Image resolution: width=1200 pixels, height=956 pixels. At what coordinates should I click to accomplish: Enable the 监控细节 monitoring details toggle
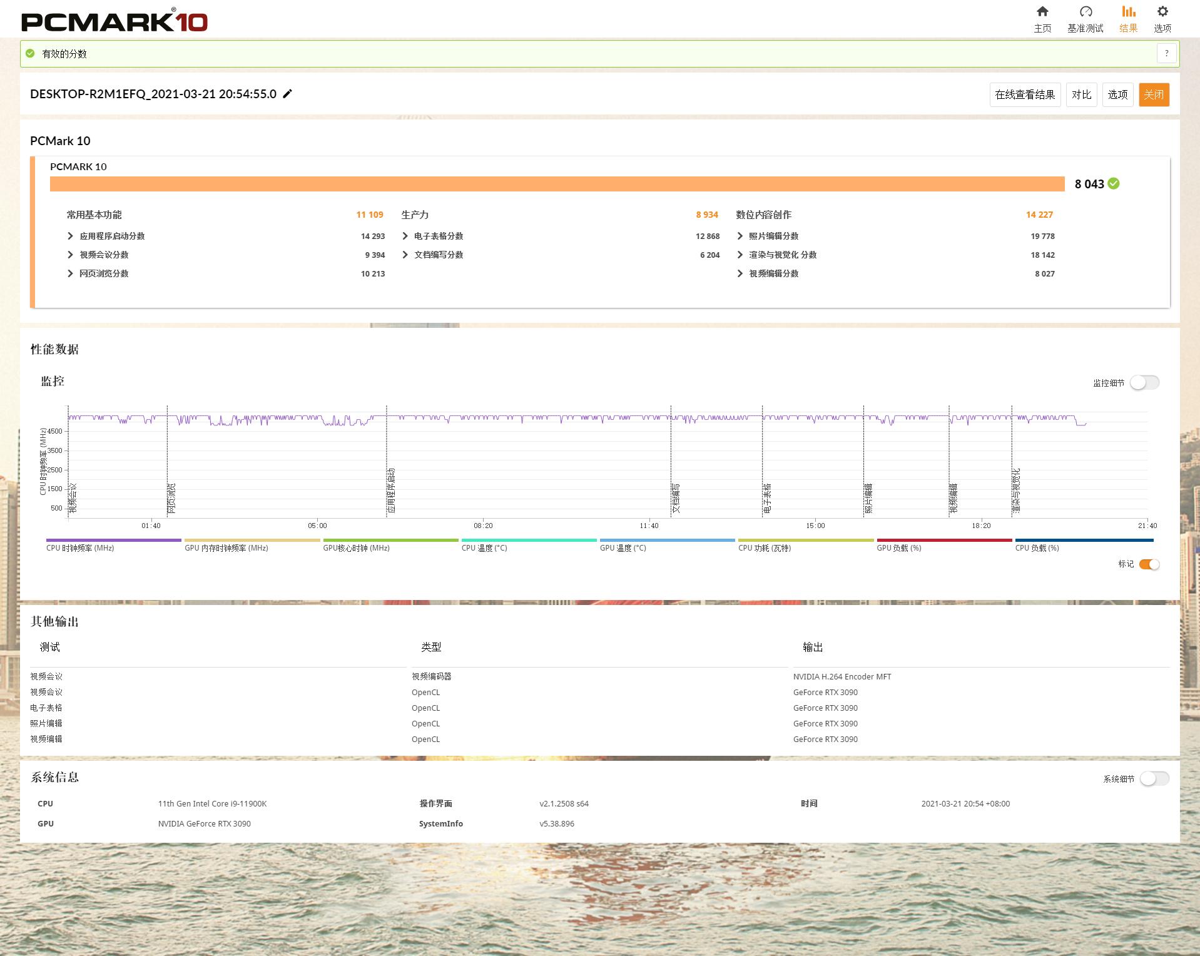pos(1144,382)
